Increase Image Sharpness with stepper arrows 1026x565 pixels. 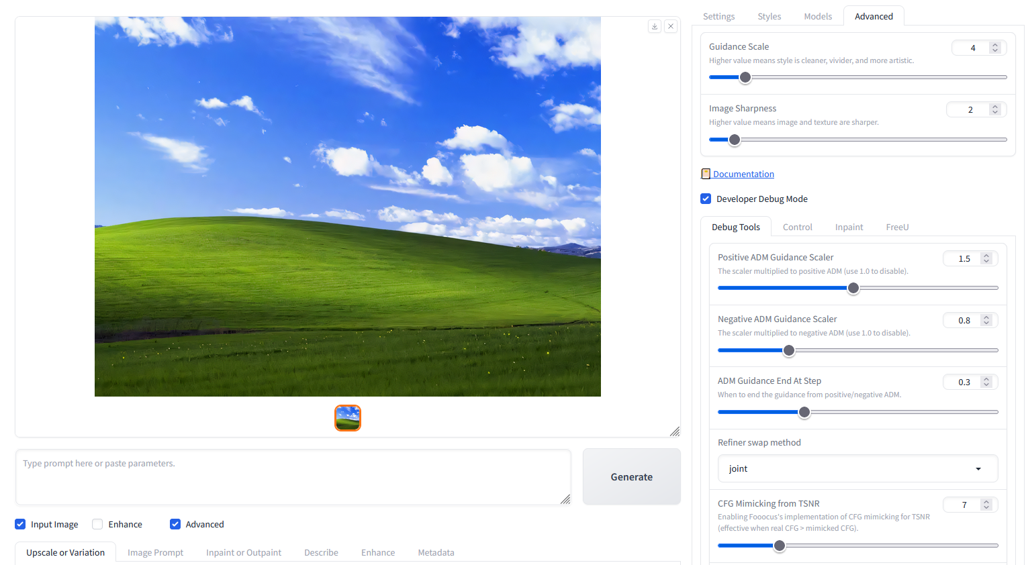click(995, 107)
